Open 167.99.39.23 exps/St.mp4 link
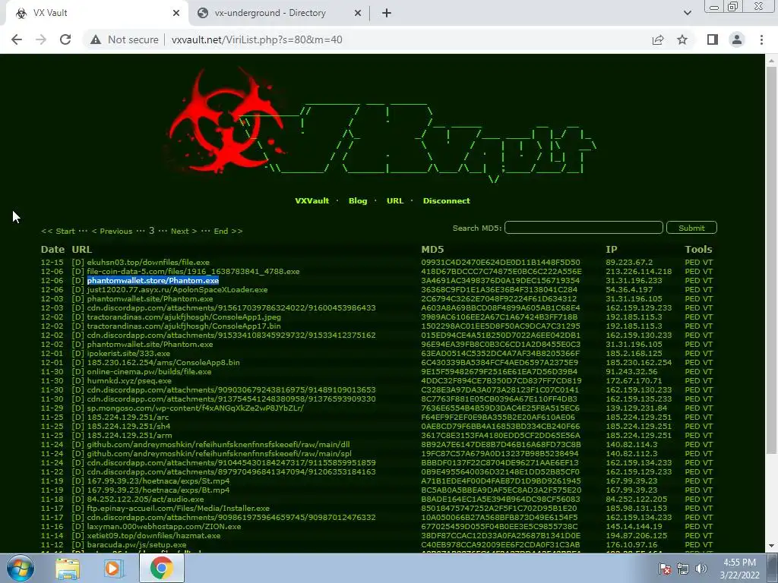 pos(158,481)
